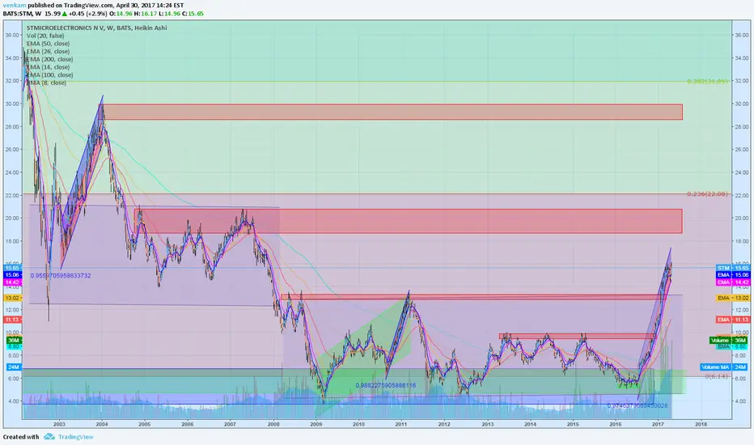Click the 2017 year label on time axis
Viewport: 754px width, 445px height.
point(658,424)
